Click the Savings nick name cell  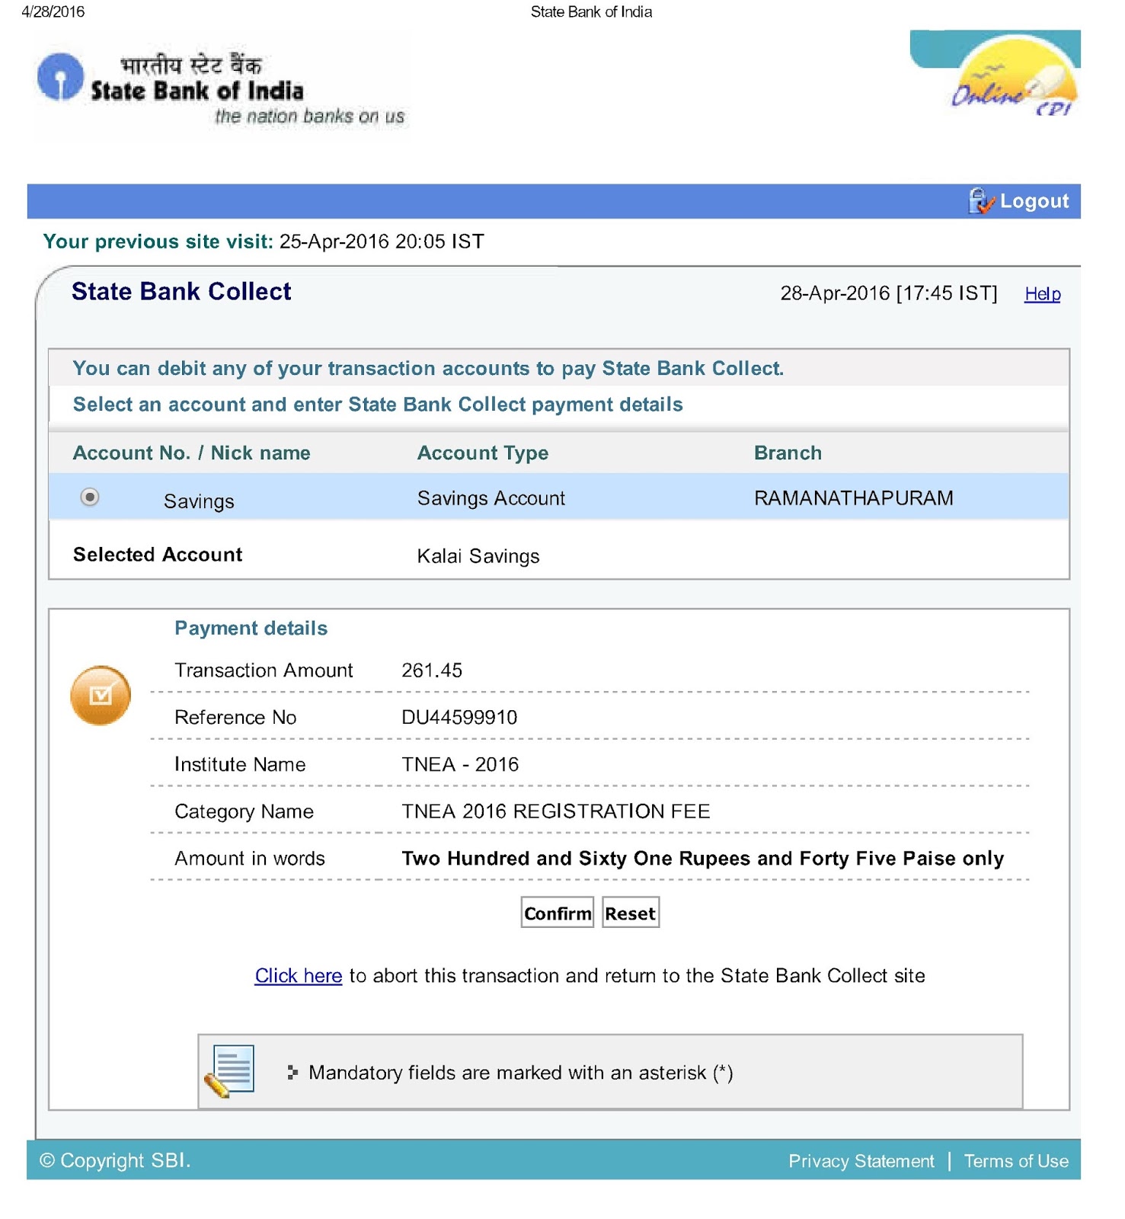(x=199, y=501)
